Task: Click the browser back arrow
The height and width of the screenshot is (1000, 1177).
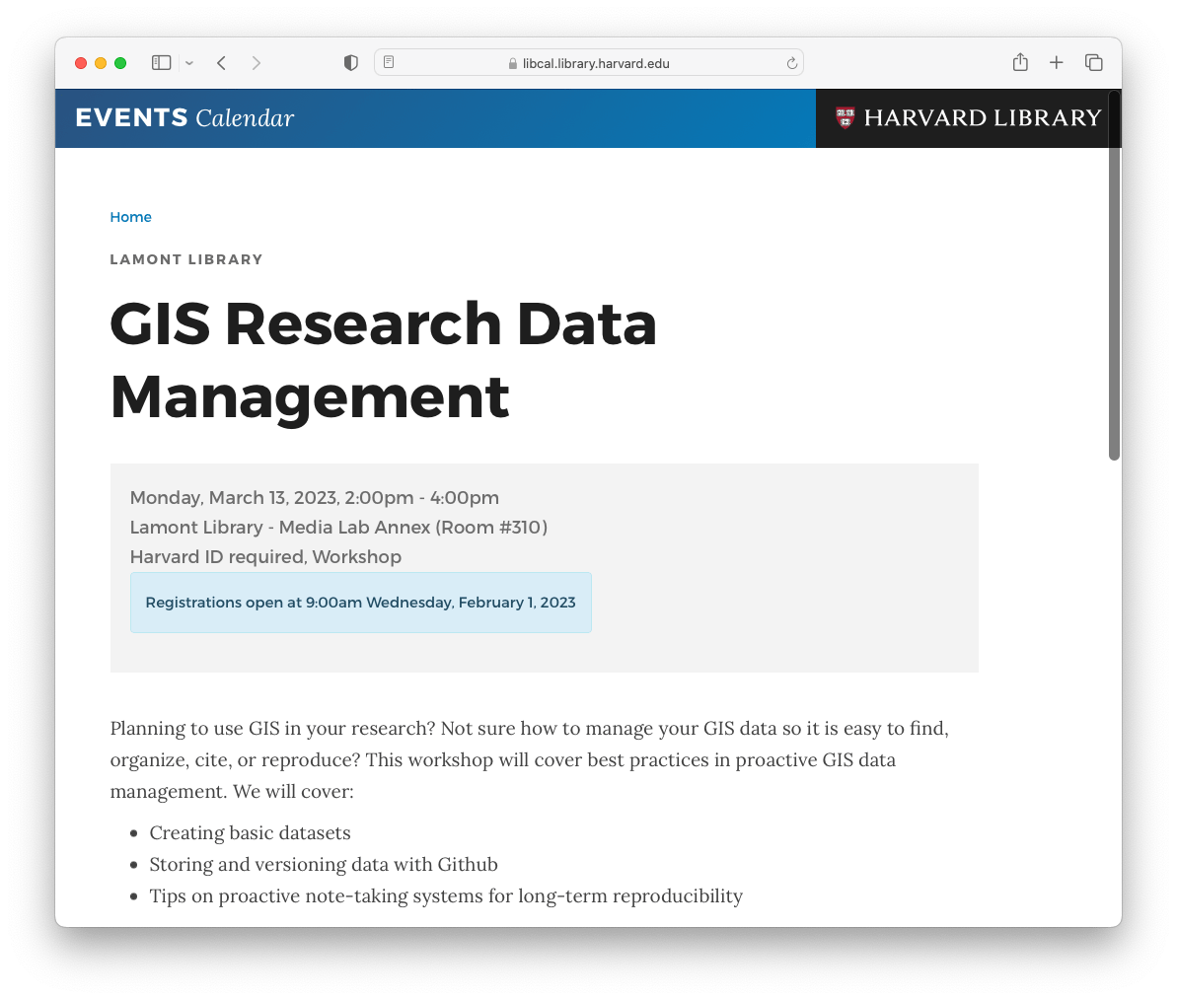Action: (x=221, y=62)
